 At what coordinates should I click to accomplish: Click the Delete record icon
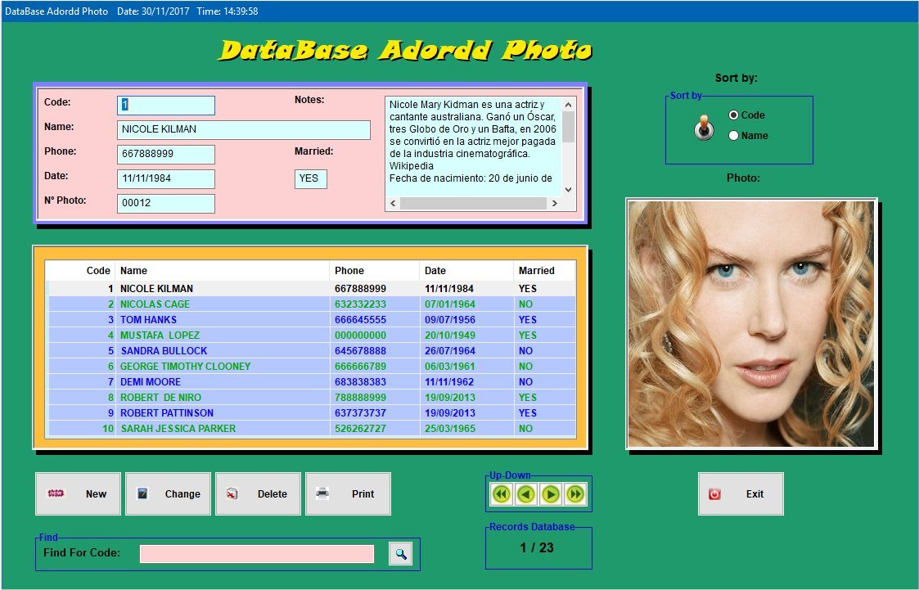[234, 493]
